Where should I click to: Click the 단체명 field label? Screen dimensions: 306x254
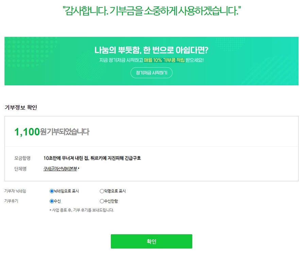20,168
